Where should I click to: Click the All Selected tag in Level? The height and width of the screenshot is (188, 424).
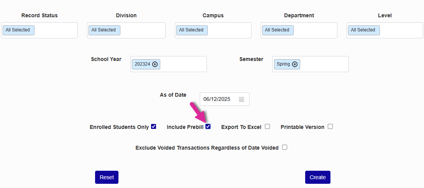click(363, 30)
